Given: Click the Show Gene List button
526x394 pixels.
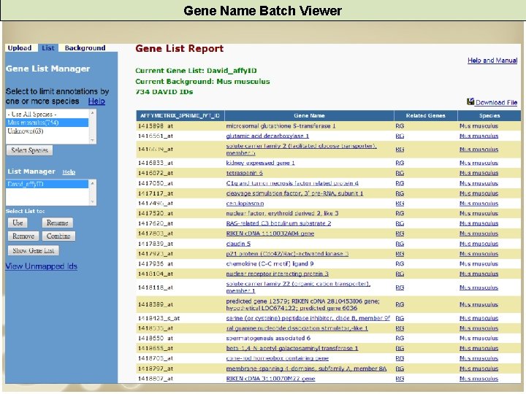Looking at the screenshot, I should point(33,250).
